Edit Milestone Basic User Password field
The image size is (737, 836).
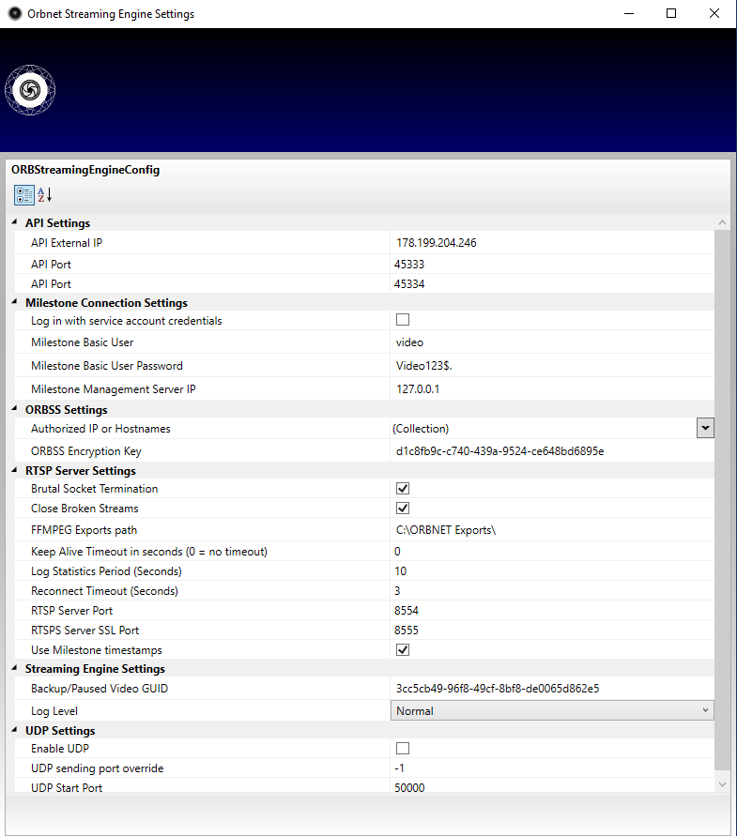(552, 366)
